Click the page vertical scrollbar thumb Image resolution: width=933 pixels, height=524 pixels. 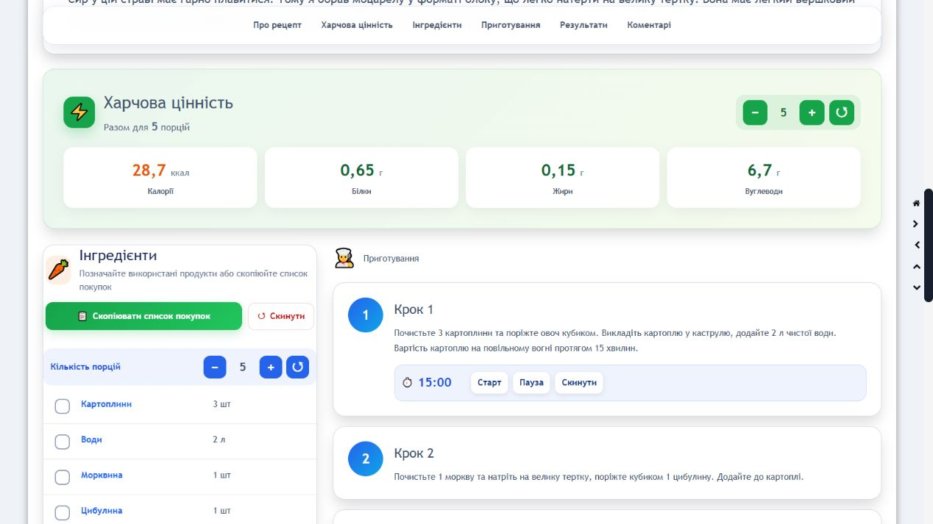click(929, 245)
